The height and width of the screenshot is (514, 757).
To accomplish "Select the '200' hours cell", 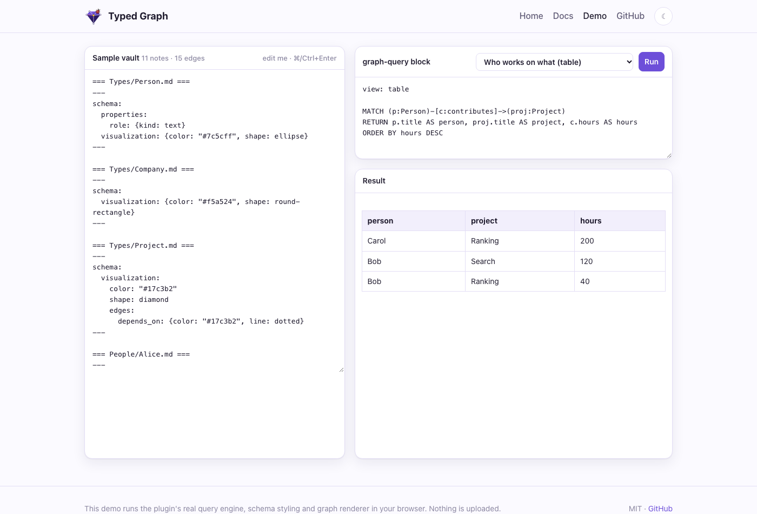I will 620,241.
